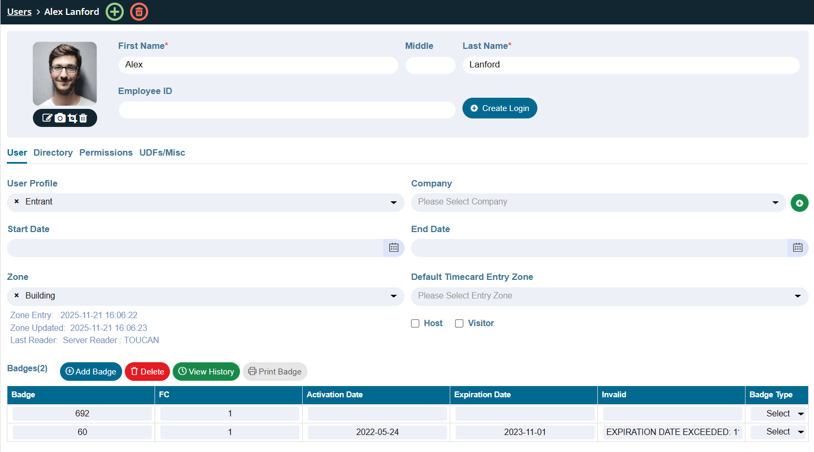Switch to the Permissions tab
The height and width of the screenshot is (452, 814).
coord(106,153)
